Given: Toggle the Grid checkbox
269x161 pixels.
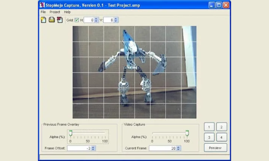Looking at the screenshot, I should coord(77,20).
